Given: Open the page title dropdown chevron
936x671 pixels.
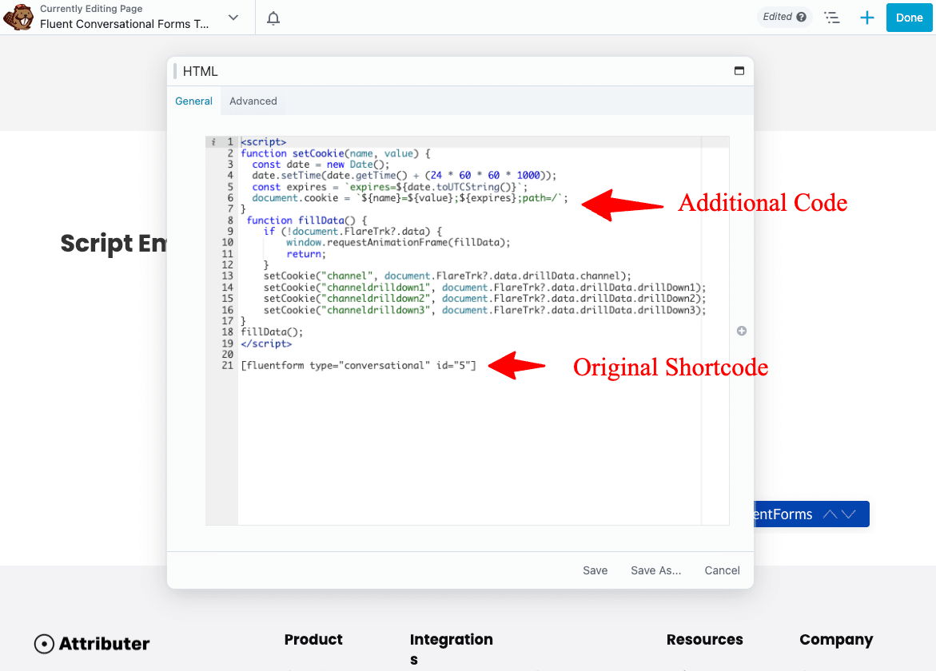Looking at the screenshot, I should [x=233, y=18].
